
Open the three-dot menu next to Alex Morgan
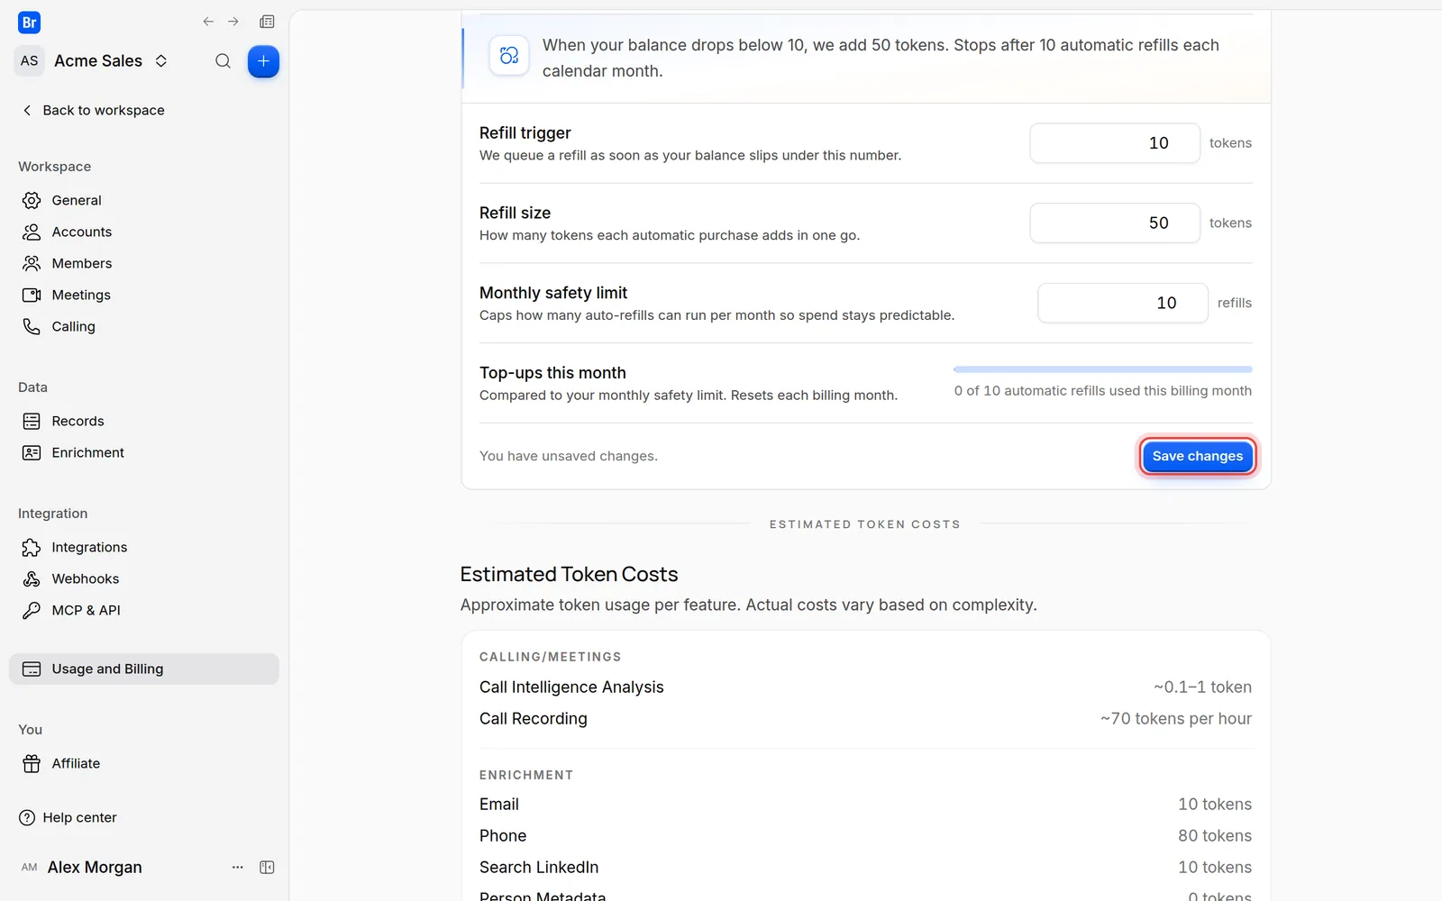[238, 867]
